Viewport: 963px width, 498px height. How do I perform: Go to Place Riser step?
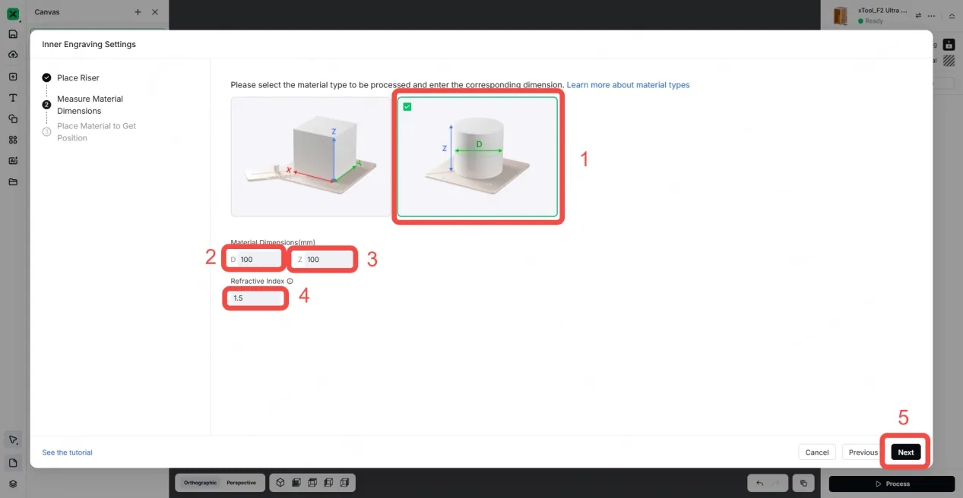(78, 77)
